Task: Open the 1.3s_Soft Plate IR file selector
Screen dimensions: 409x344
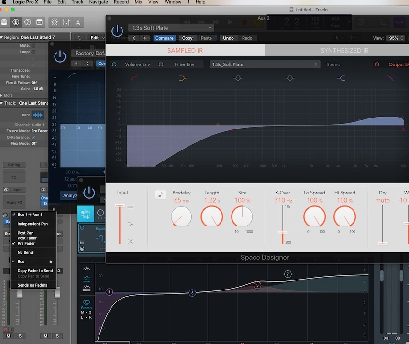Action: click(265, 64)
